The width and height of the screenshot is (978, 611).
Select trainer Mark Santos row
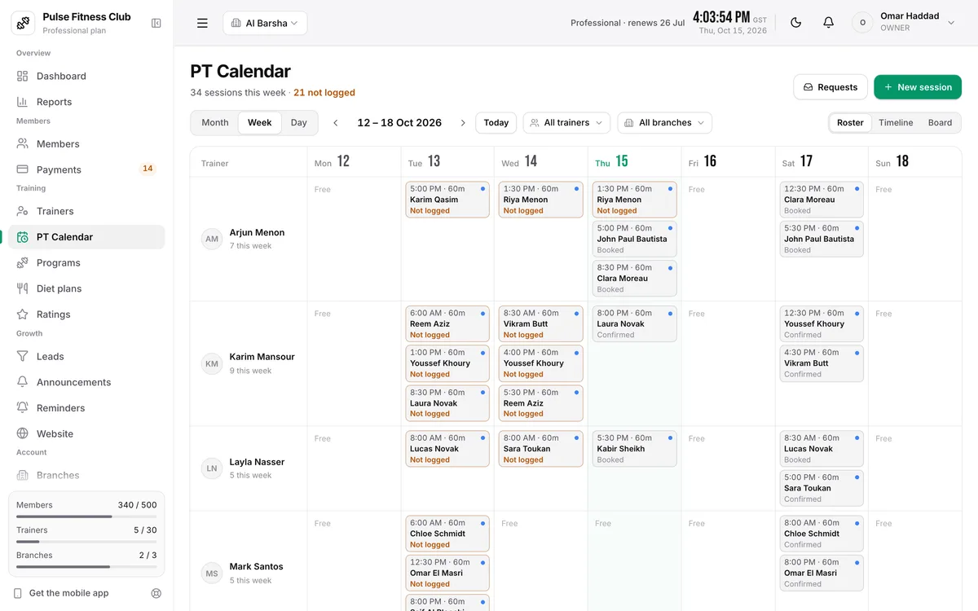249,573
